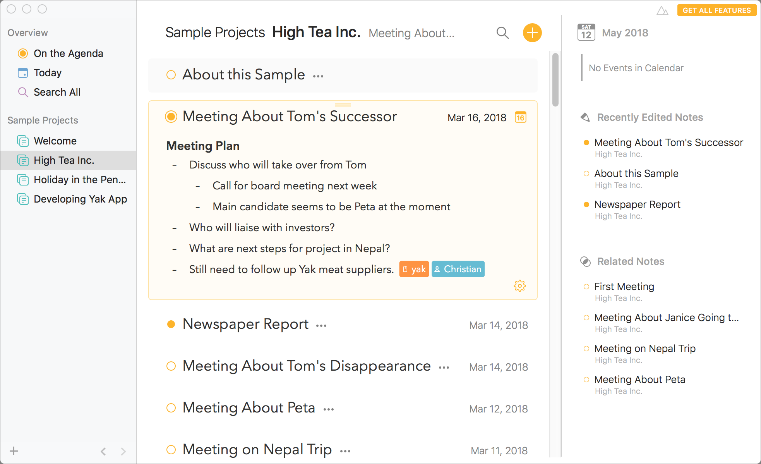Expand Meeting About Tom's Disappearance ellipsis
761x464 pixels.
pyautogui.click(x=444, y=368)
